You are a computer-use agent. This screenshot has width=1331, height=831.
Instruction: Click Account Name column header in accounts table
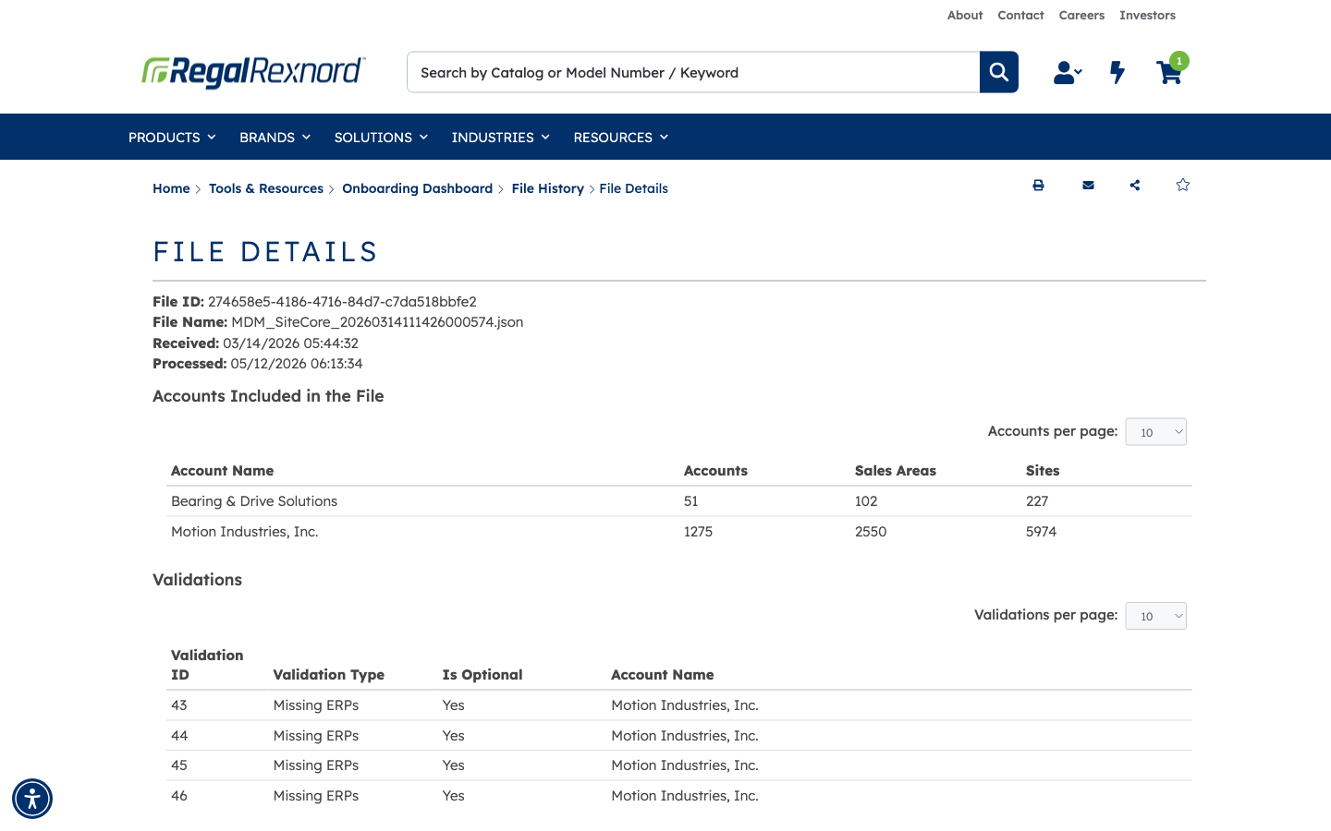222,471
